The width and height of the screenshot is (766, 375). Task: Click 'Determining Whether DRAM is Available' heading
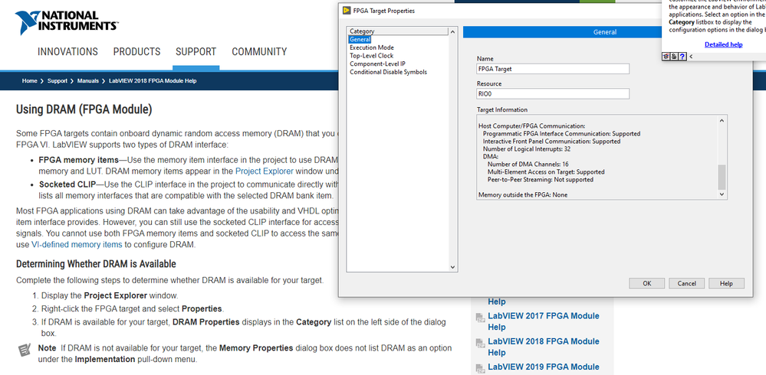coord(96,264)
